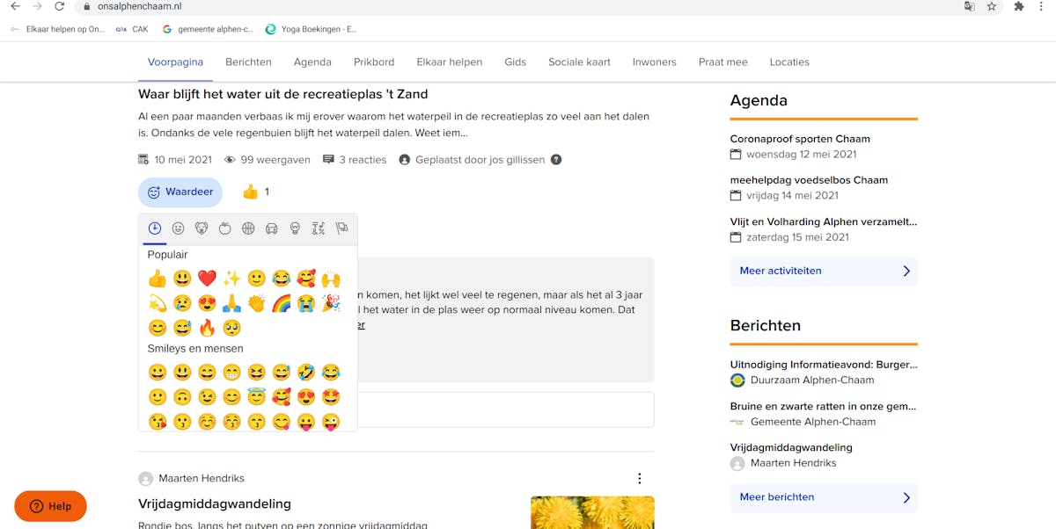The width and height of the screenshot is (1056, 529).
Task: Go to the Prikbord tab
Action: coord(374,62)
